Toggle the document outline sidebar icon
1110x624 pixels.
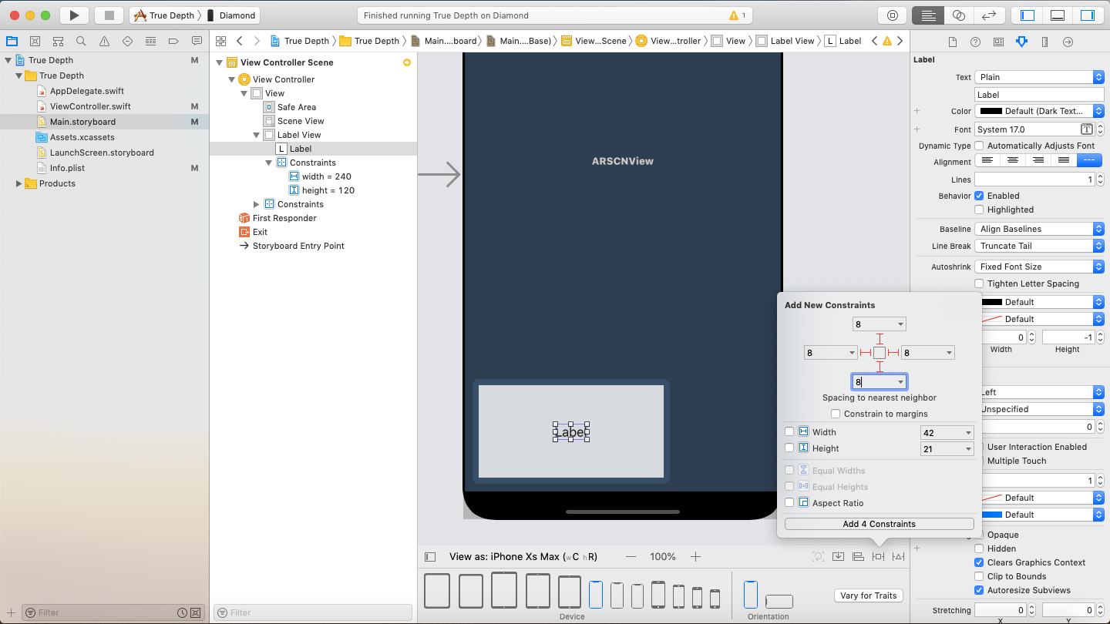point(430,556)
